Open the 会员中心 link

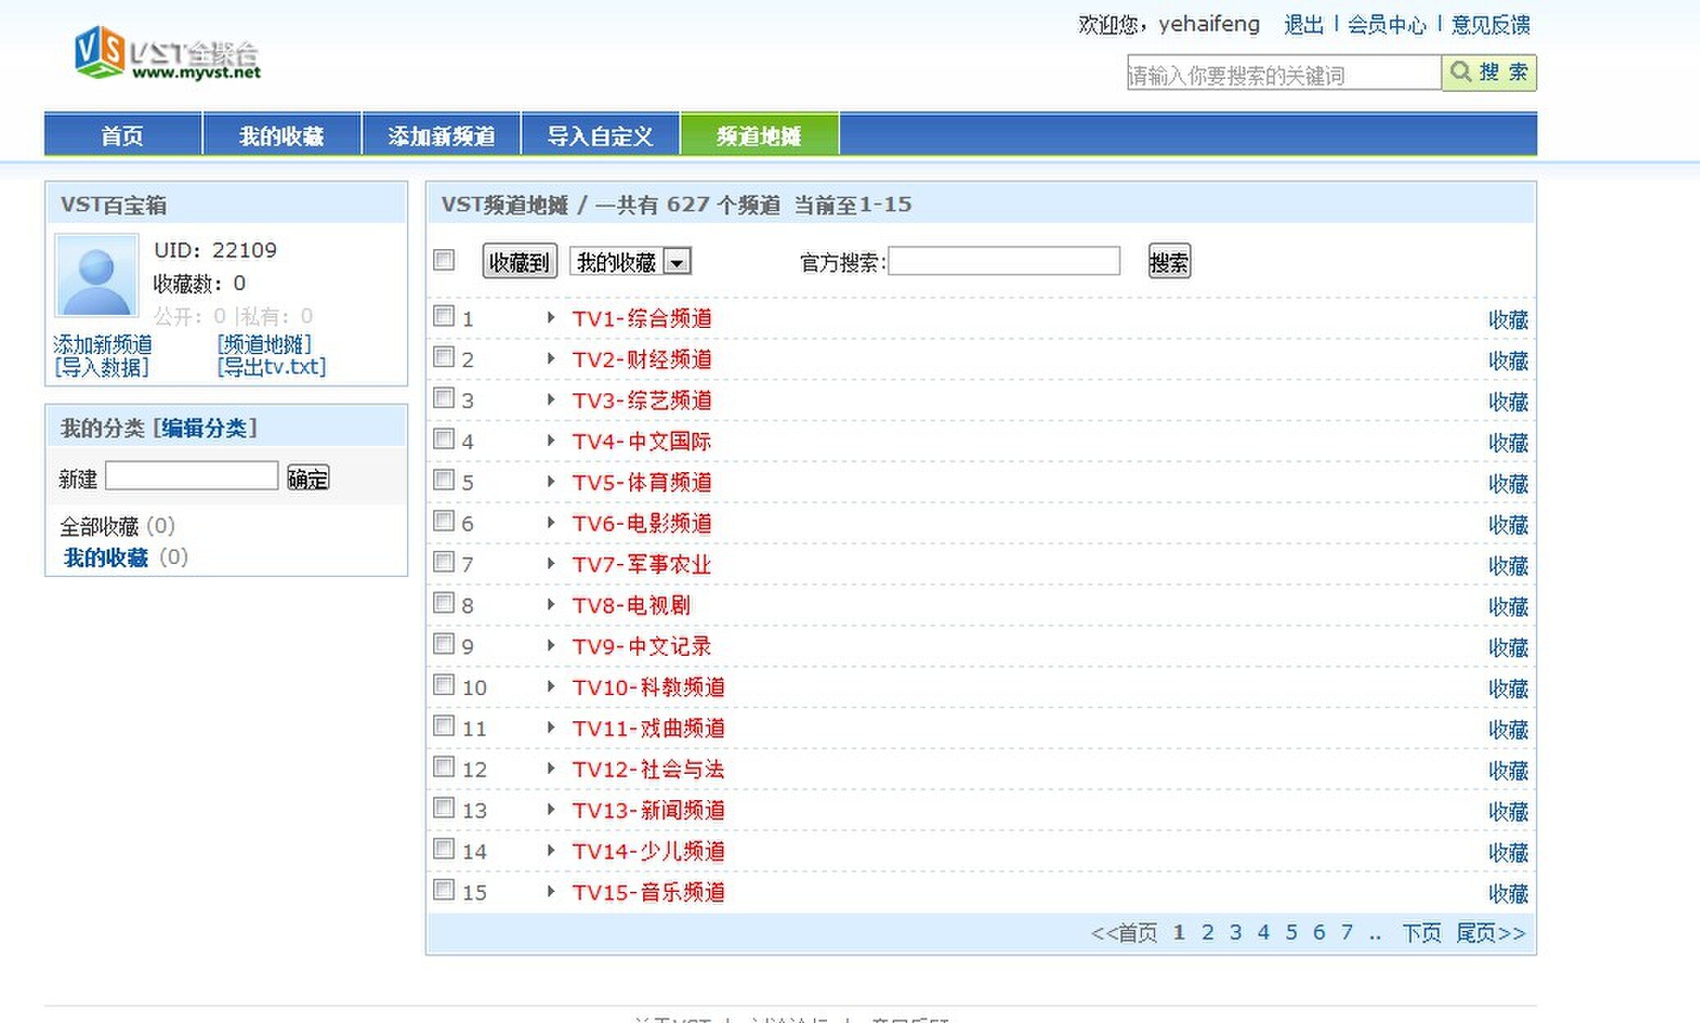coord(1387,25)
